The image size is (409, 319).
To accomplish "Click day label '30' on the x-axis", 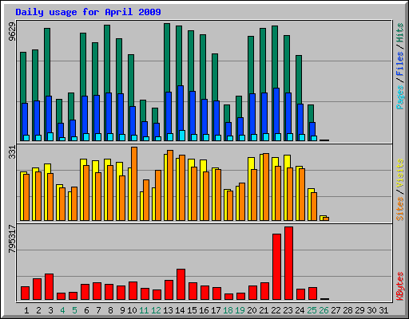I will pyautogui.click(x=372, y=310).
